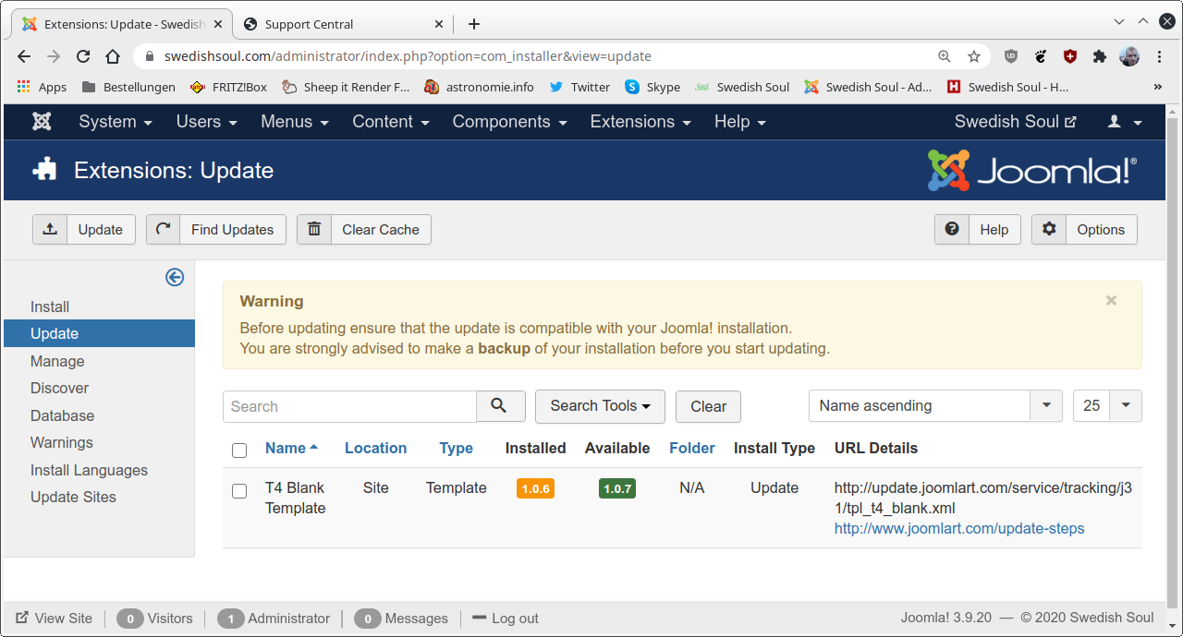Screen dimensions: 1183x637
Task: Collapse the sidebar with the arrow icon
Action: [174, 277]
